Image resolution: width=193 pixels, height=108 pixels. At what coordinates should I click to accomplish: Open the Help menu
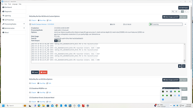pos(20,4)
